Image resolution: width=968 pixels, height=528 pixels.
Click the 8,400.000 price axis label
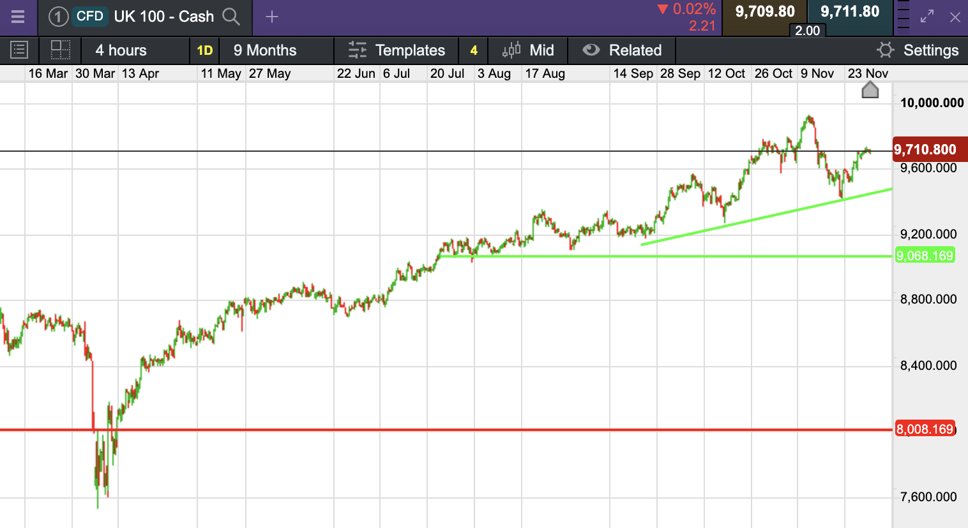(928, 365)
